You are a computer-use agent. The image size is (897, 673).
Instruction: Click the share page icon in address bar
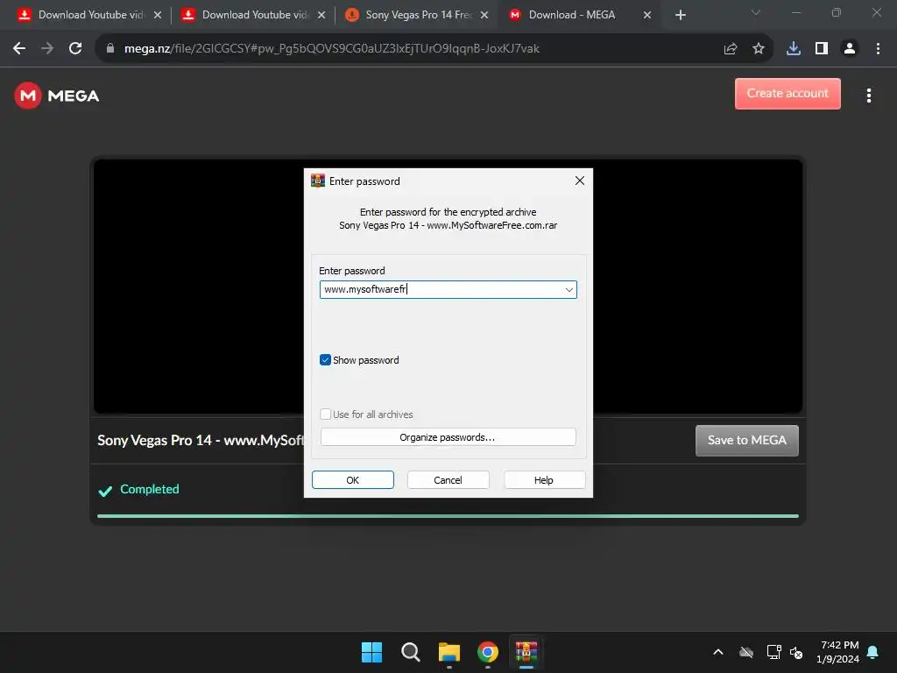point(730,49)
